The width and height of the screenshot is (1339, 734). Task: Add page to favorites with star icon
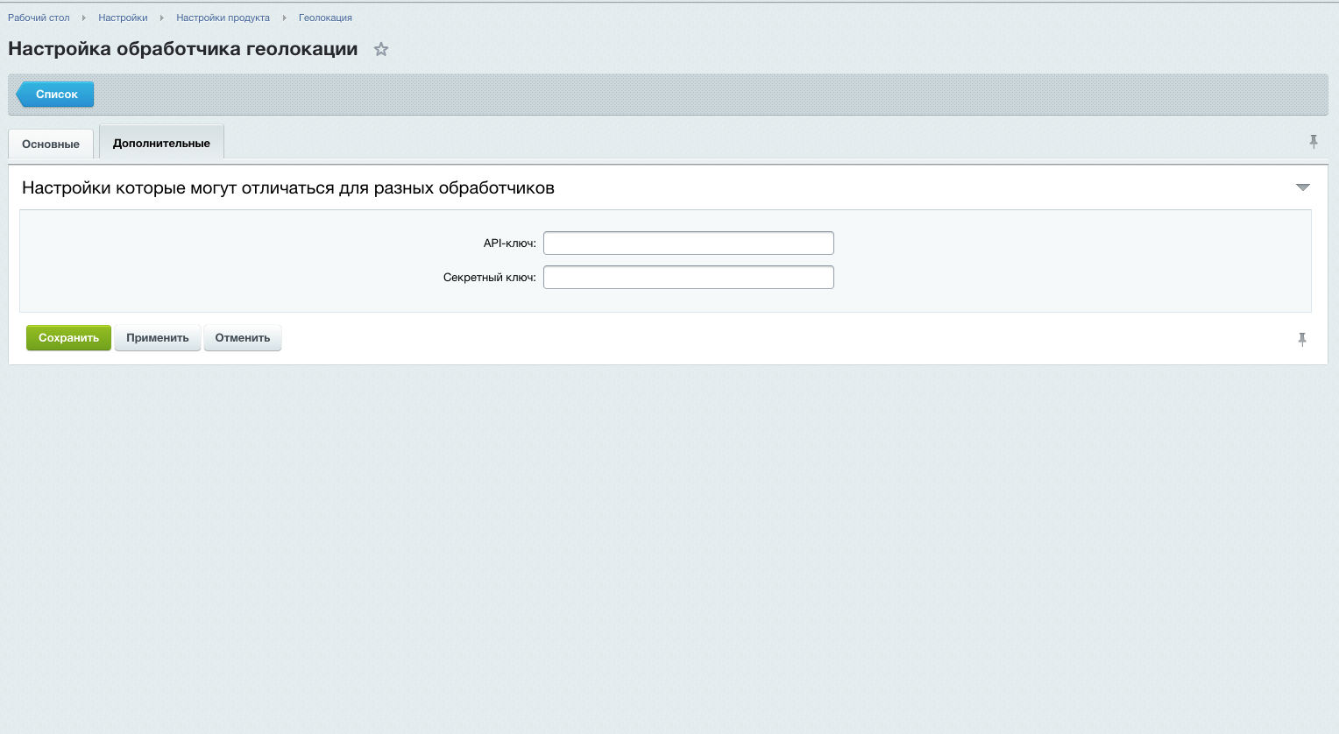tap(380, 50)
